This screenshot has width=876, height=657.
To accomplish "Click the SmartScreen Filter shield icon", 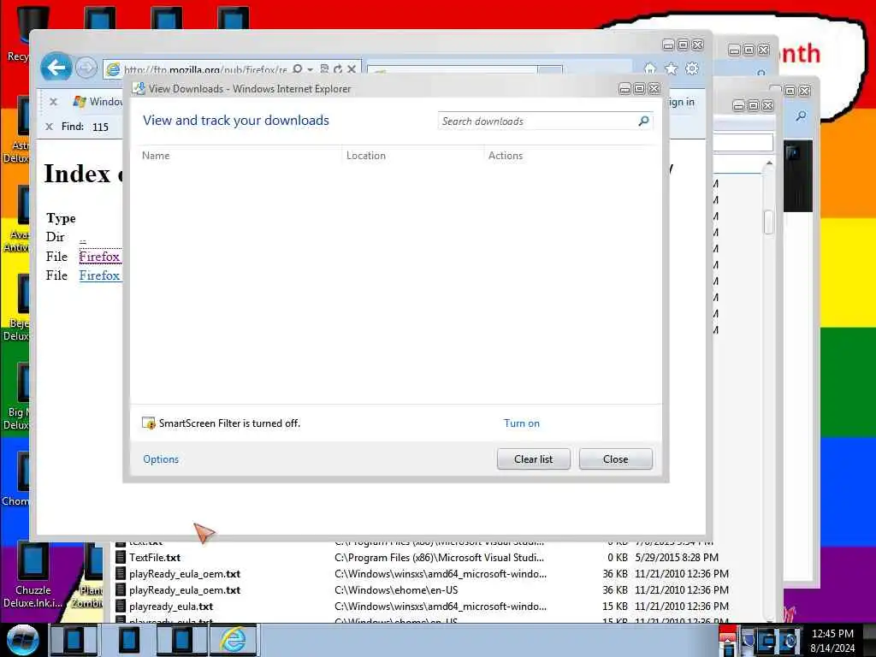I will point(149,423).
